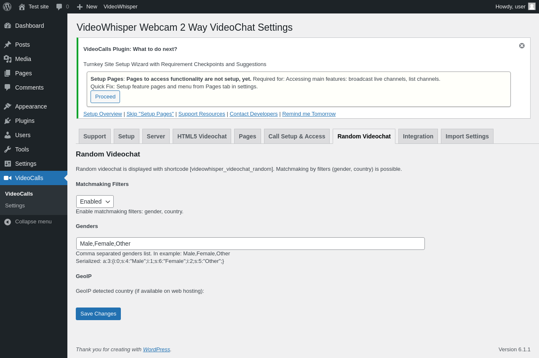Open the Call Setup & Access tab
Viewport: 539px width, 358px height.
(297, 136)
